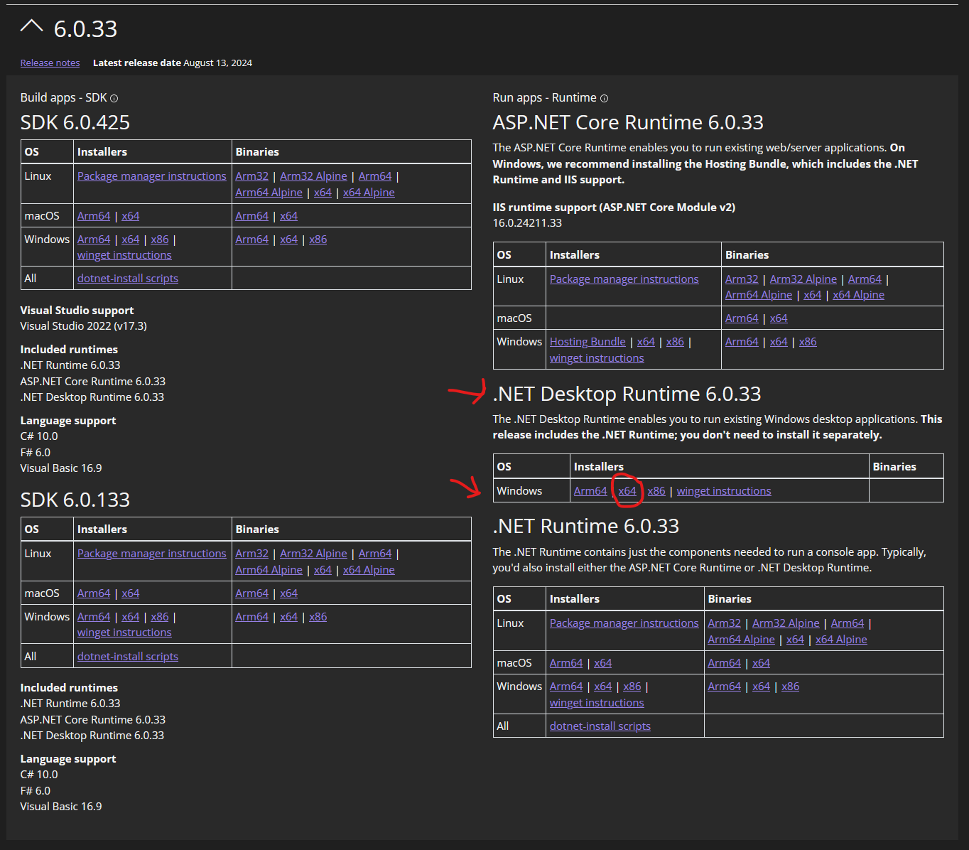Viewport: 969px width, 850px height.
Task: Open the Release notes link
Action: 50,63
